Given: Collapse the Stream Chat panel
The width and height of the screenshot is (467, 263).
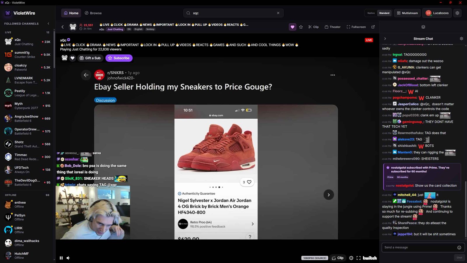Looking at the screenshot, I should [385, 39].
